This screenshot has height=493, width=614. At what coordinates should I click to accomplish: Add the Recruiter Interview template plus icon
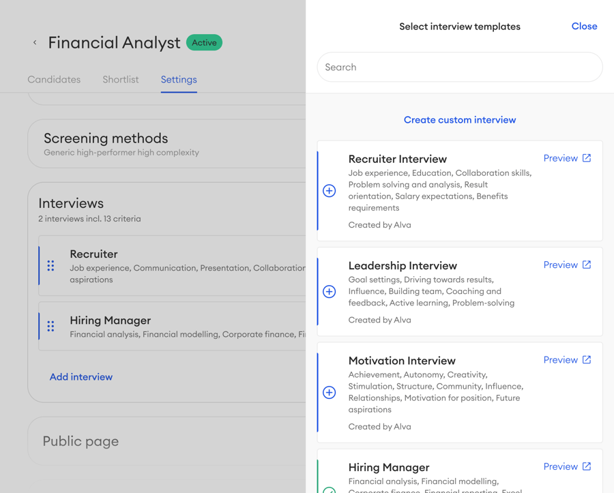click(329, 191)
